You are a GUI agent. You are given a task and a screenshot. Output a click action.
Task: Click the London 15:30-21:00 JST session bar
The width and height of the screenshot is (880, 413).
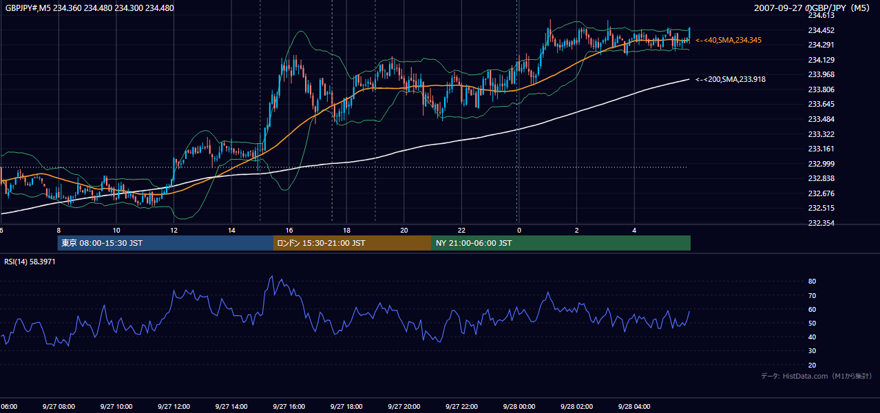pos(353,243)
